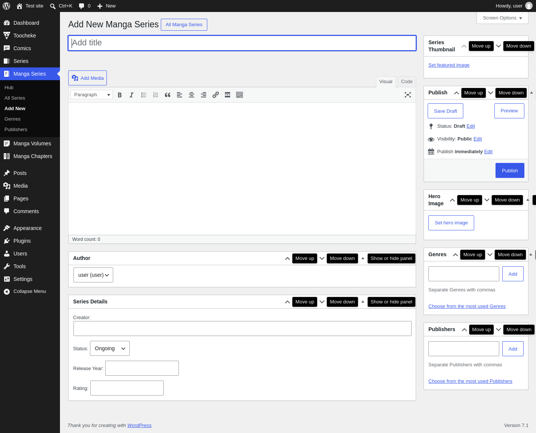Toggle the Genres panel collapse arrow
The image size is (536, 433).
(x=531, y=255)
